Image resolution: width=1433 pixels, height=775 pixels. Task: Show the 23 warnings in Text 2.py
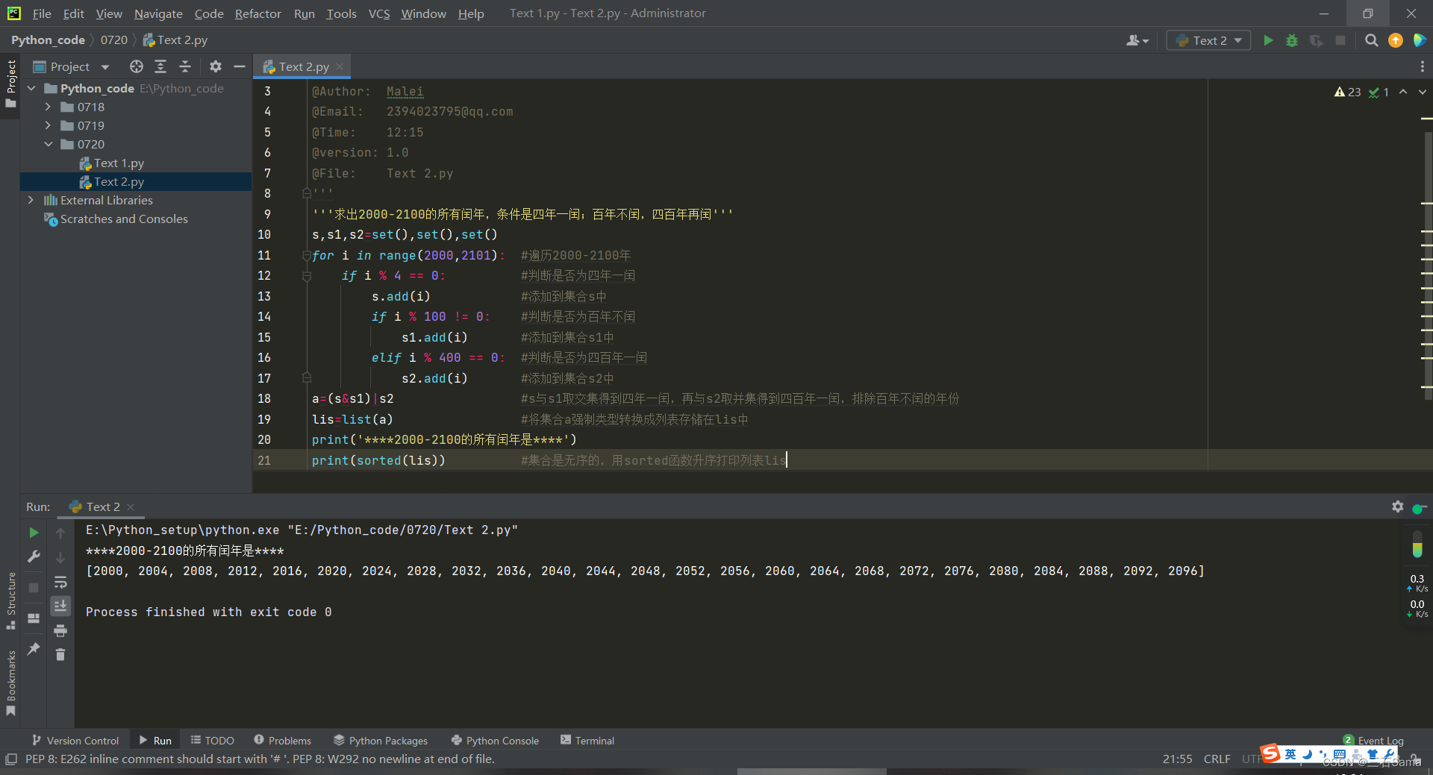(1347, 92)
